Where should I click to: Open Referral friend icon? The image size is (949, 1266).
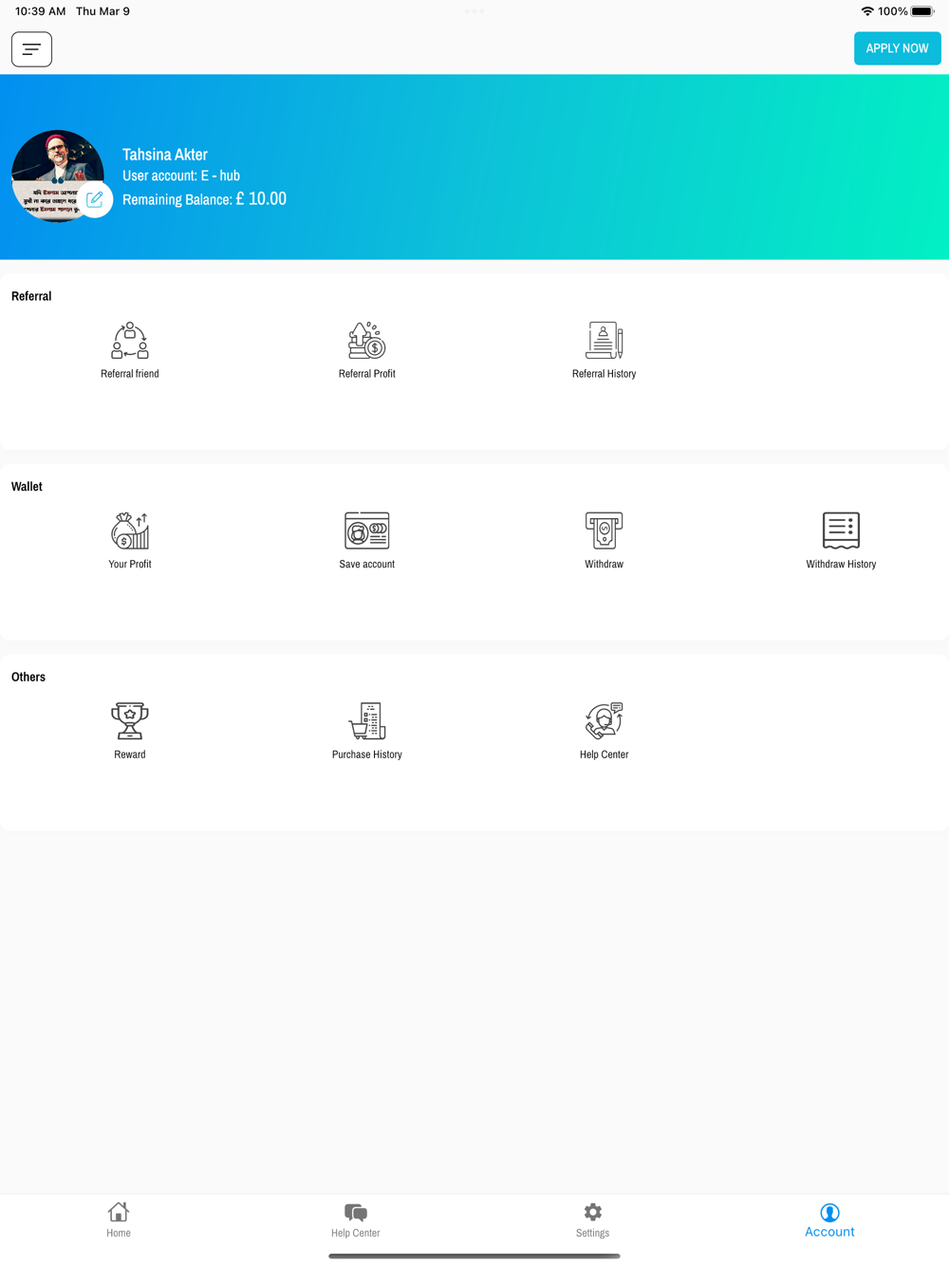click(x=130, y=341)
